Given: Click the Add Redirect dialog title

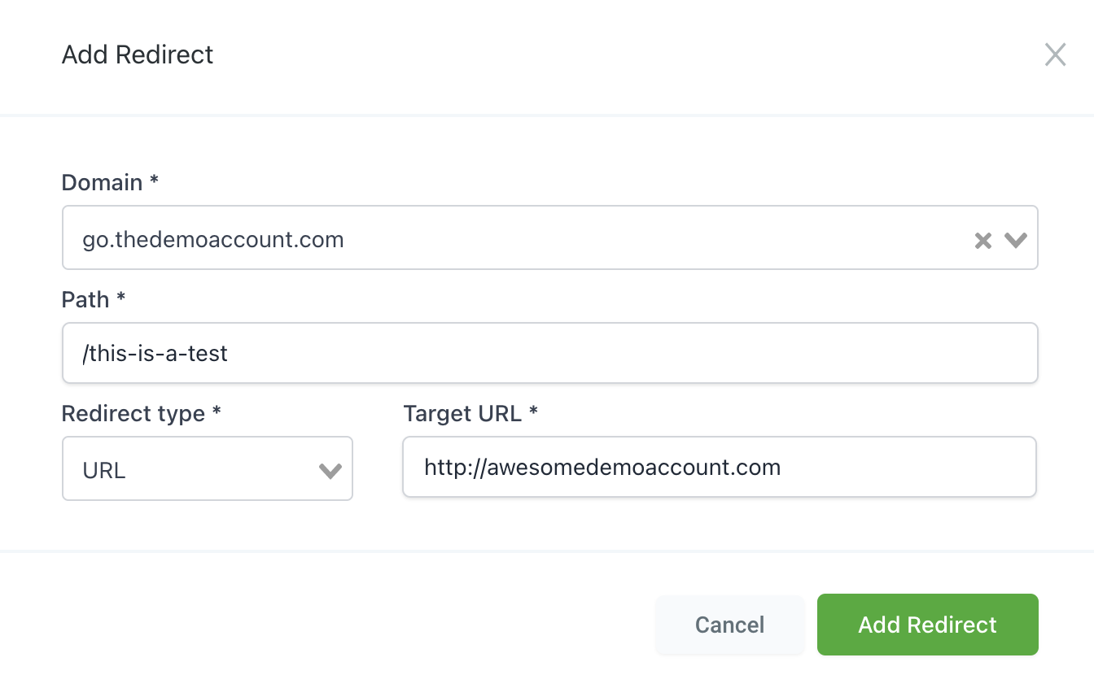Looking at the screenshot, I should 138,55.
